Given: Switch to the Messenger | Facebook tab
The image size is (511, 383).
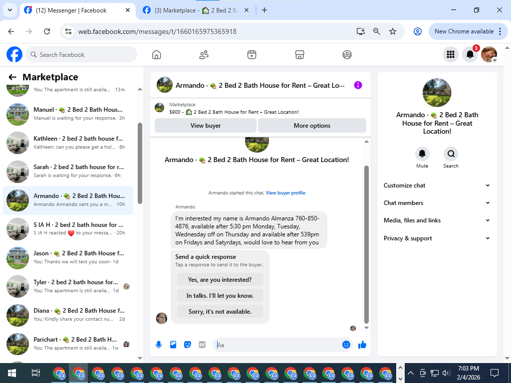Looking at the screenshot, I should pyautogui.click(x=77, y=10).
